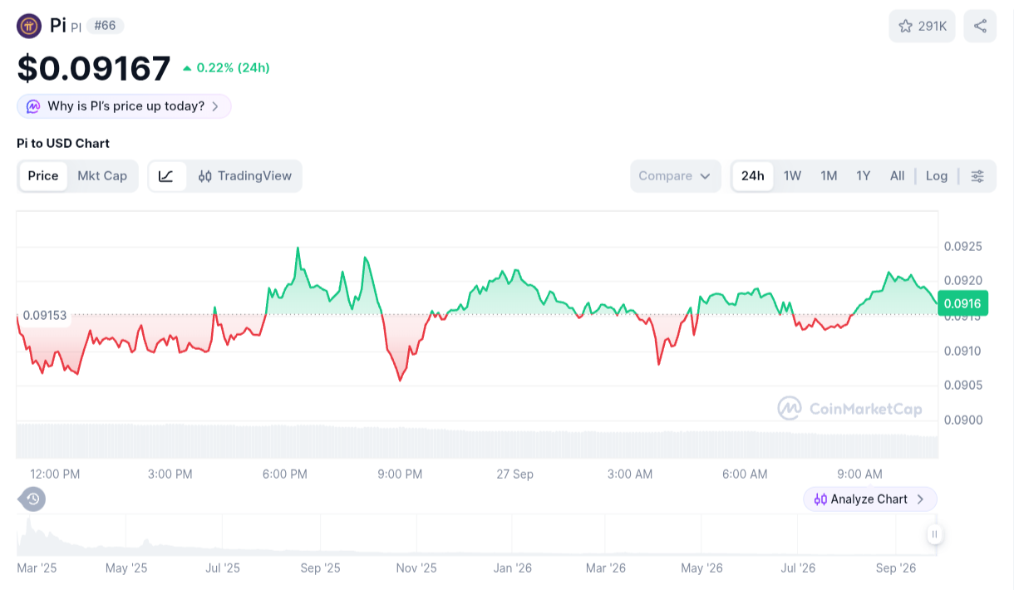1014x590 pixels.
Task: Click the Nov '25 range navigator label
Action: pos(416,568)
